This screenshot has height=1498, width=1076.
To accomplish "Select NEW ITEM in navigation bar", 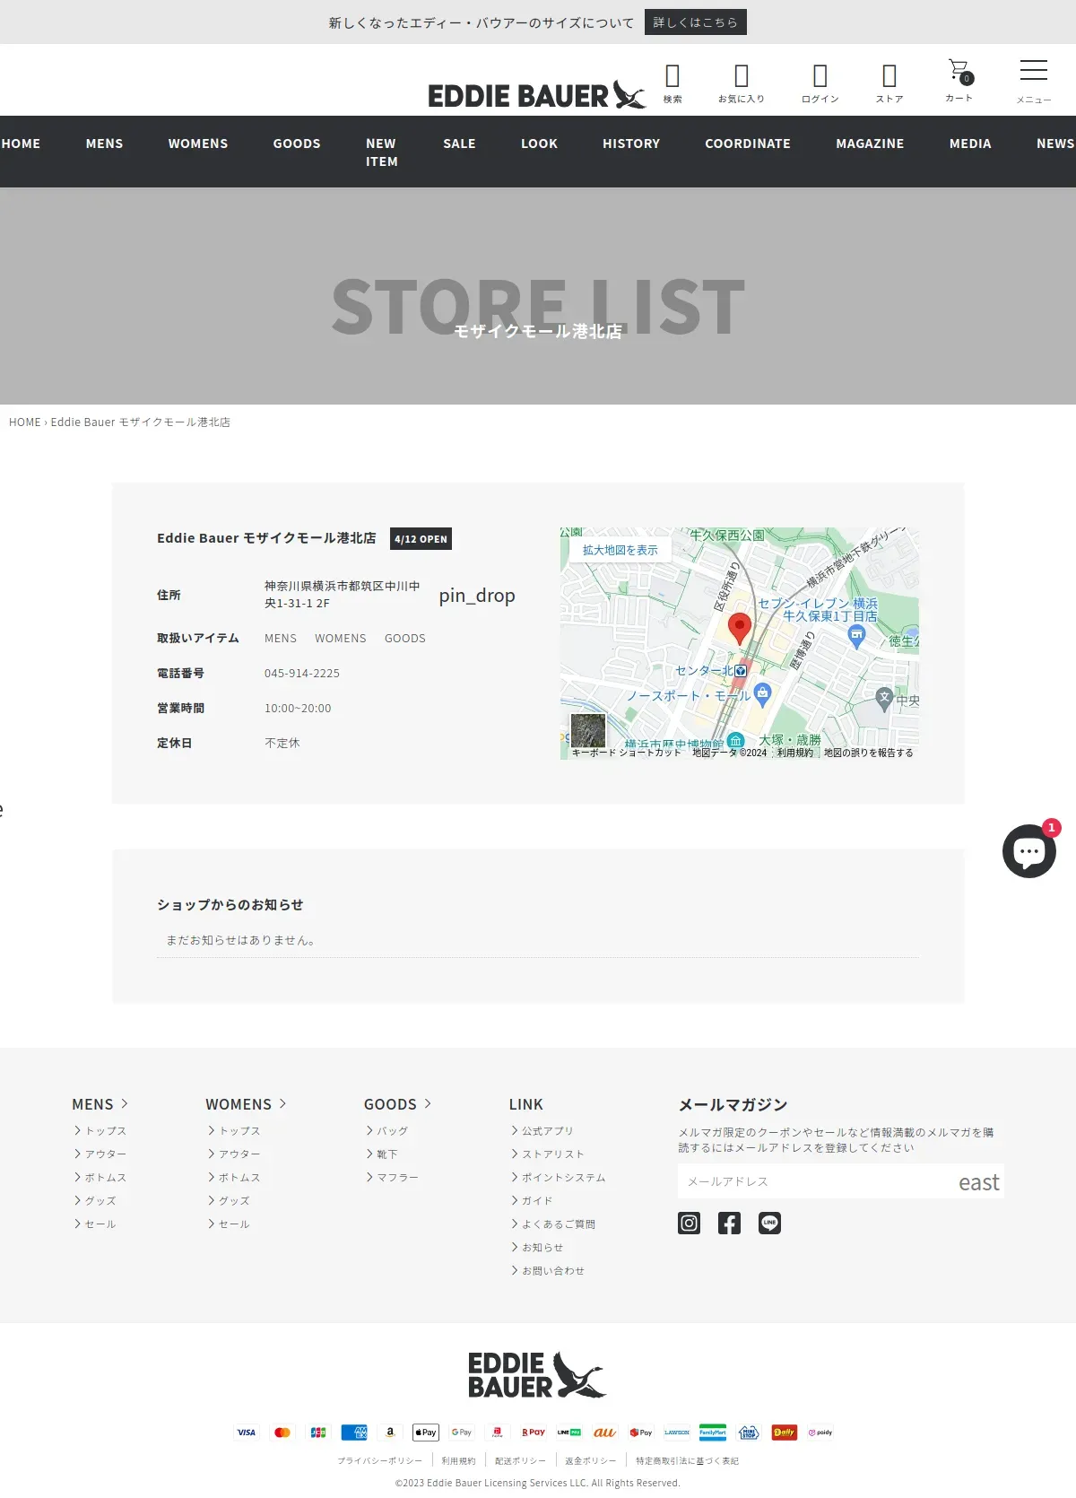I will click(x=382, y=152).
